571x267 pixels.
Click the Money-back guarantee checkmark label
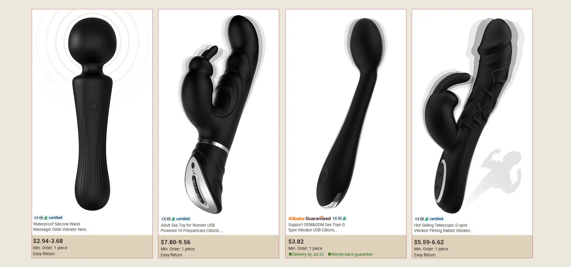[350, 254]
